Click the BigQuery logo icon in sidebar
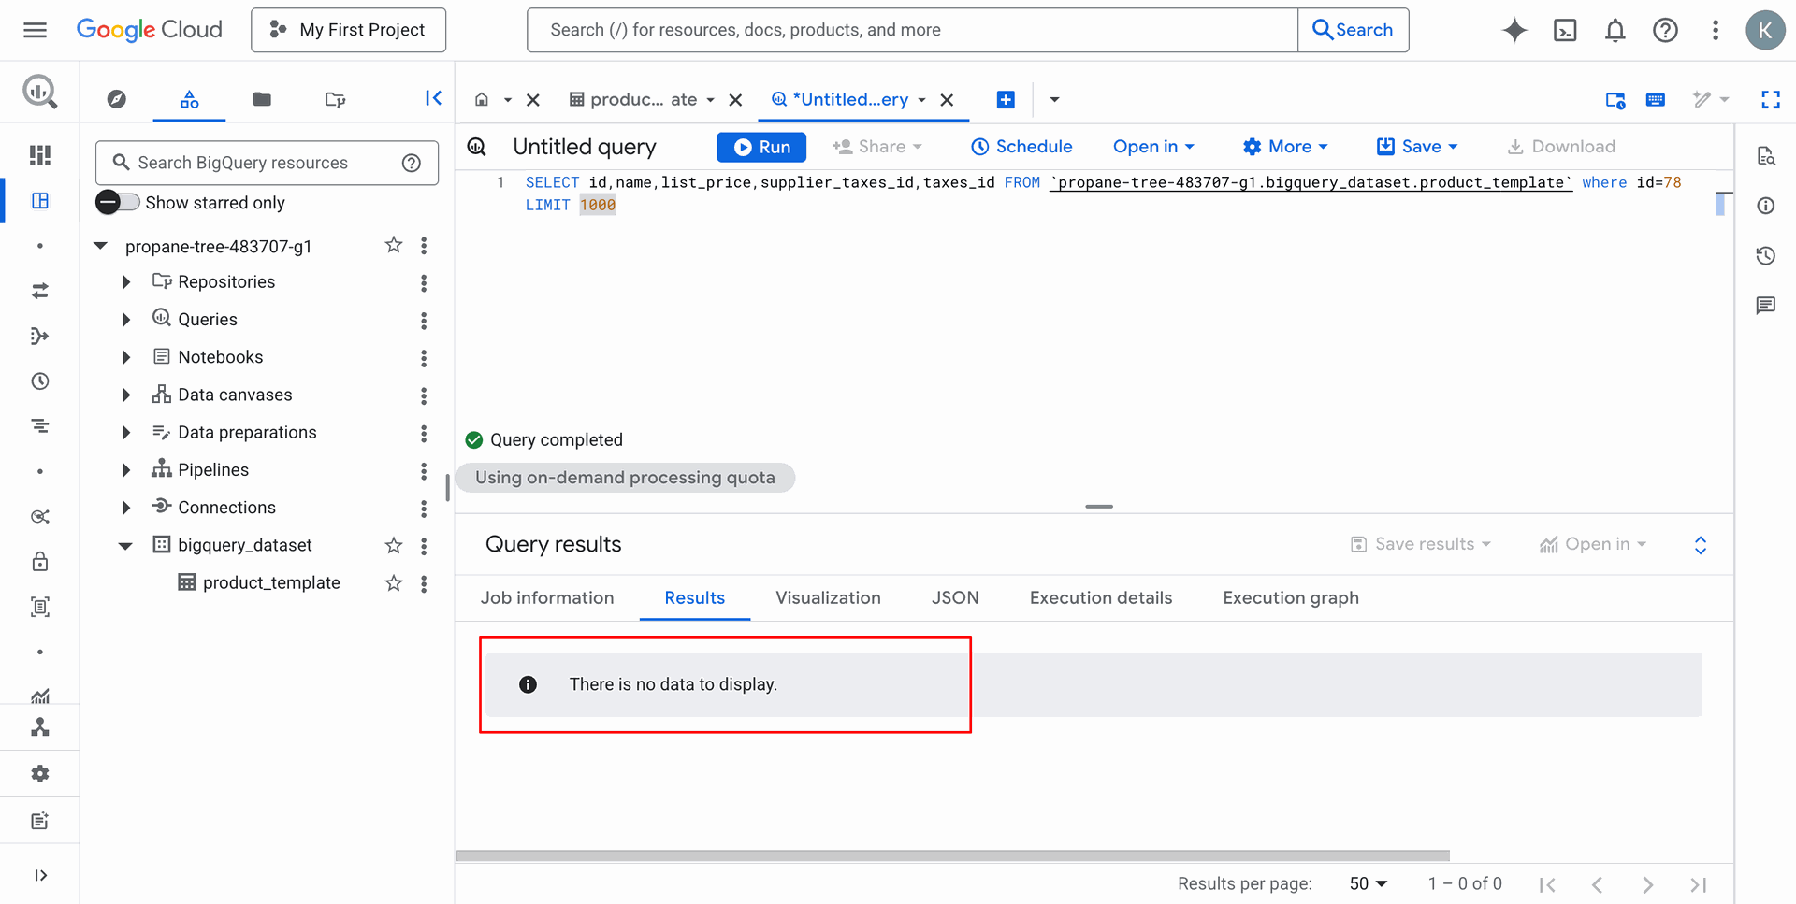Screen dimensions: 1796x904 click(x=39, y=92)
